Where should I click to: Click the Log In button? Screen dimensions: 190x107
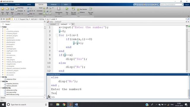[x=187, y=5]
